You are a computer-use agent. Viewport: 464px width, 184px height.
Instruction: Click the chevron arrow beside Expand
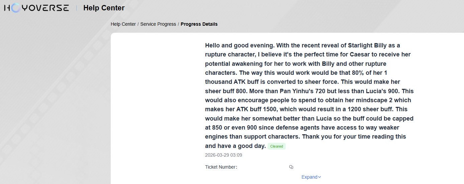point(319,177)
